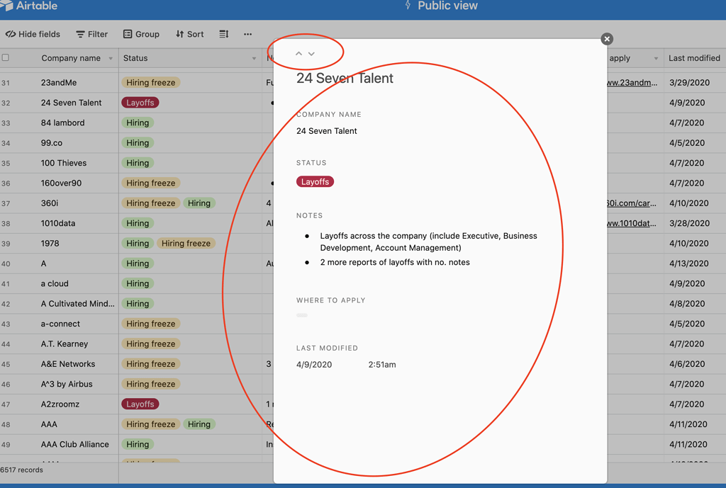The image size is (726, 488).
Task: Click the Layoffs badge in the record card
Action: click(x=315, y=181)
